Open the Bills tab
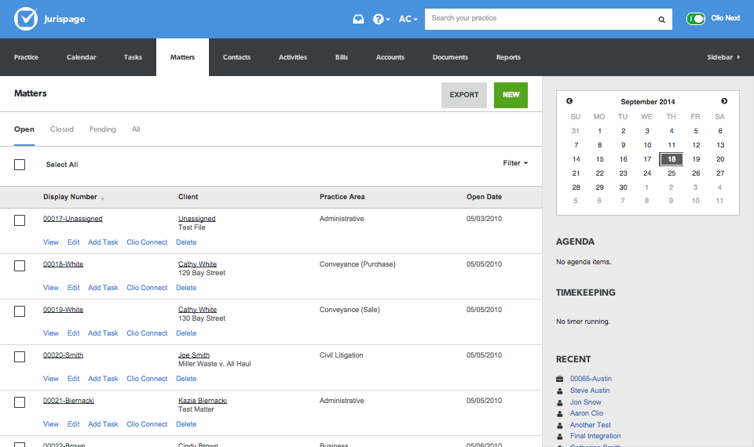 pyautogui.click(x=342, y=57)
